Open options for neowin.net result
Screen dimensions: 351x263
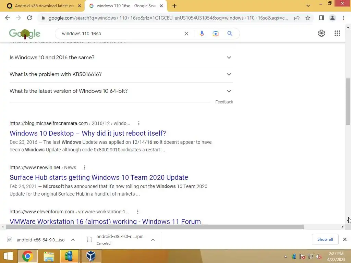click(x=85, y=167)
